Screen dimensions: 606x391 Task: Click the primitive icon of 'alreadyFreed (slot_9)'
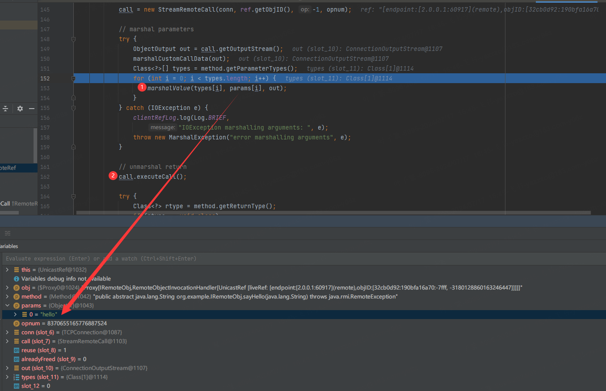[17, 359]
